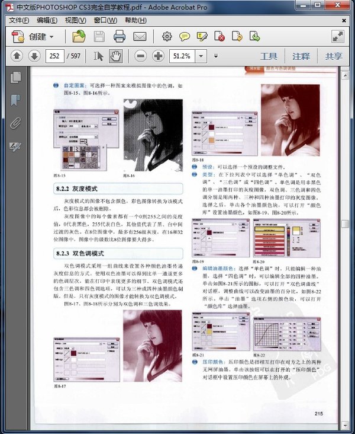
Task: Show the signatures panel icon
Action: (15, 146)
